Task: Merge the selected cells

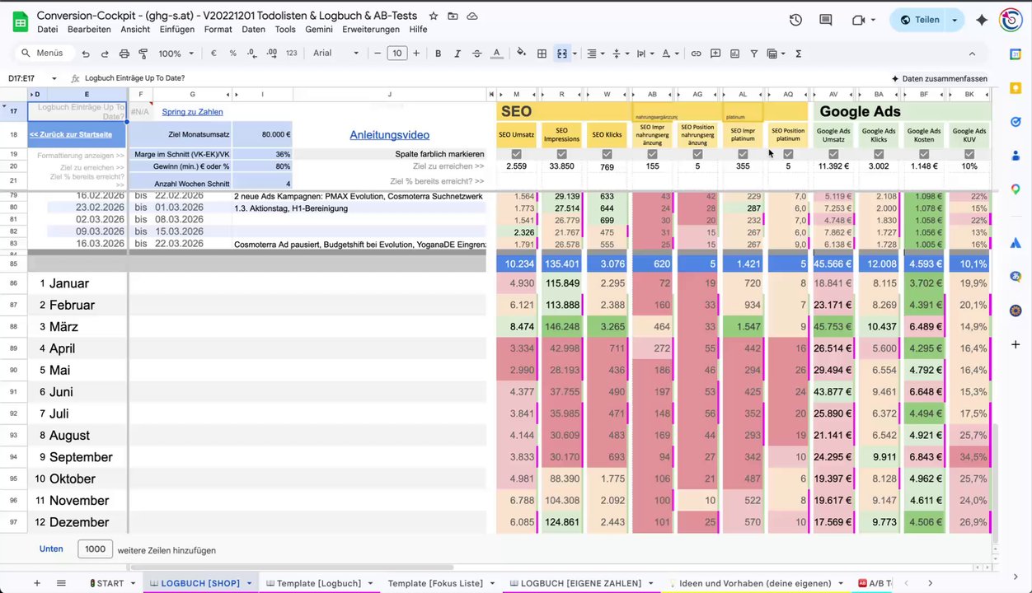Action: [x=562, y=54]
